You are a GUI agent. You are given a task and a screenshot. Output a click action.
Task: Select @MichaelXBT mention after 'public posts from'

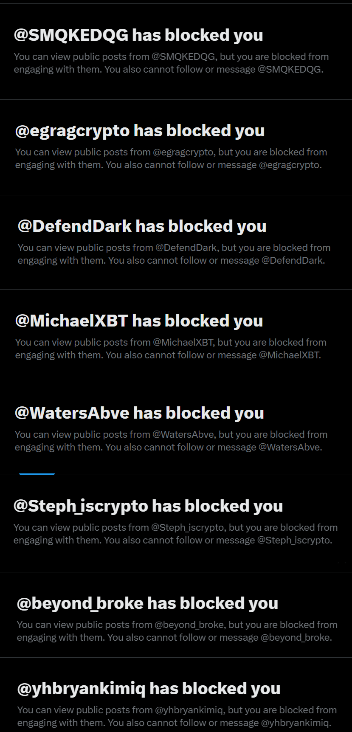click(183, 343)
